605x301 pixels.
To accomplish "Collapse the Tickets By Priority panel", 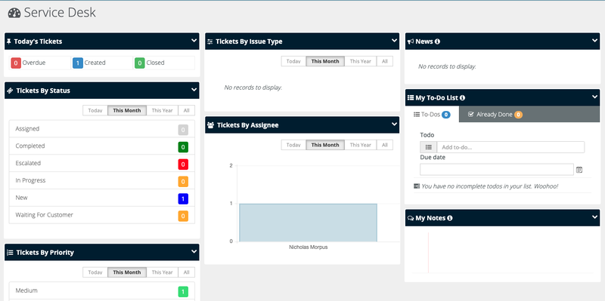I will 194,252.
